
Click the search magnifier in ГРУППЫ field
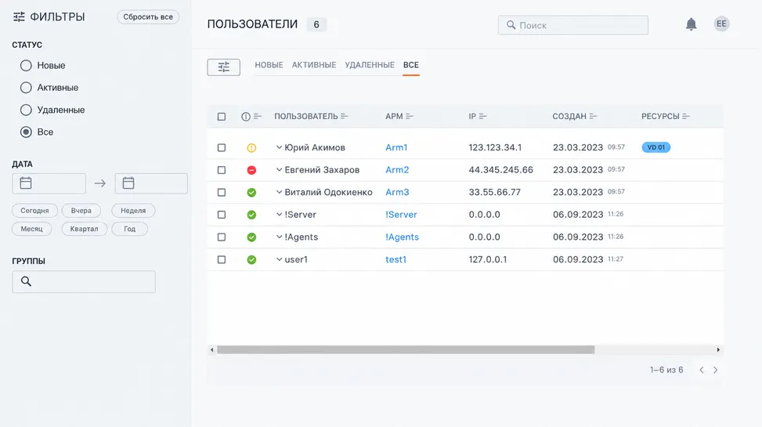point(27,281)
